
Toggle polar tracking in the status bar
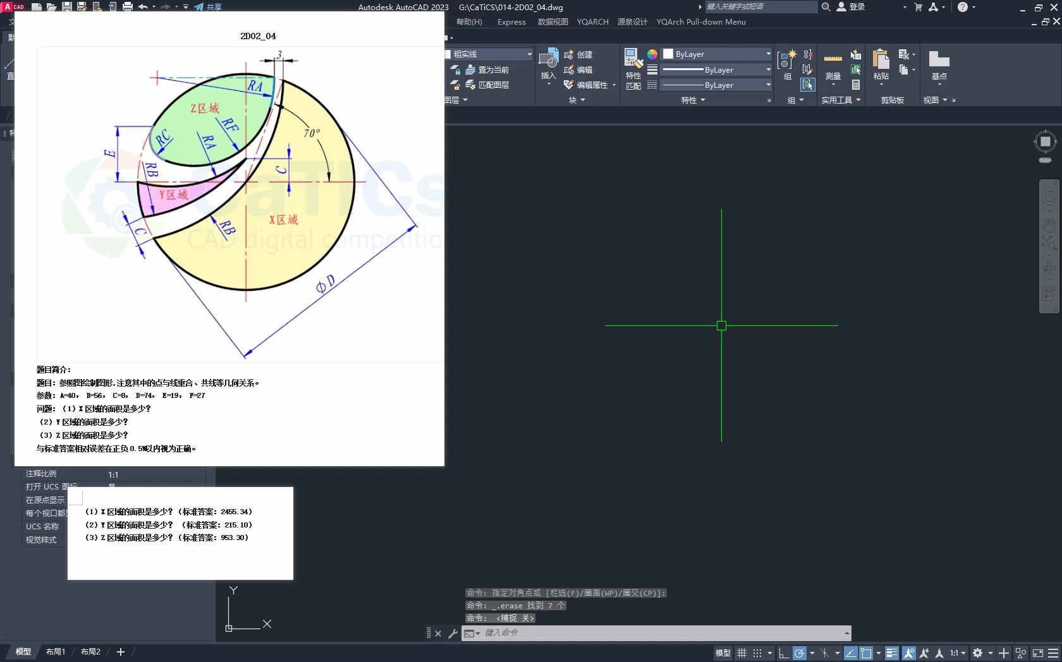pyautogui.click(x=800, y=653)
